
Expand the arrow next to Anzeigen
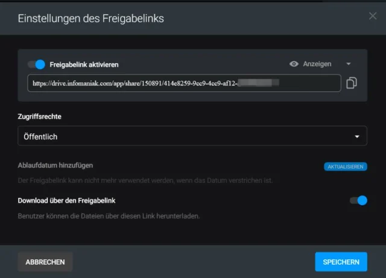click(349, 64)
